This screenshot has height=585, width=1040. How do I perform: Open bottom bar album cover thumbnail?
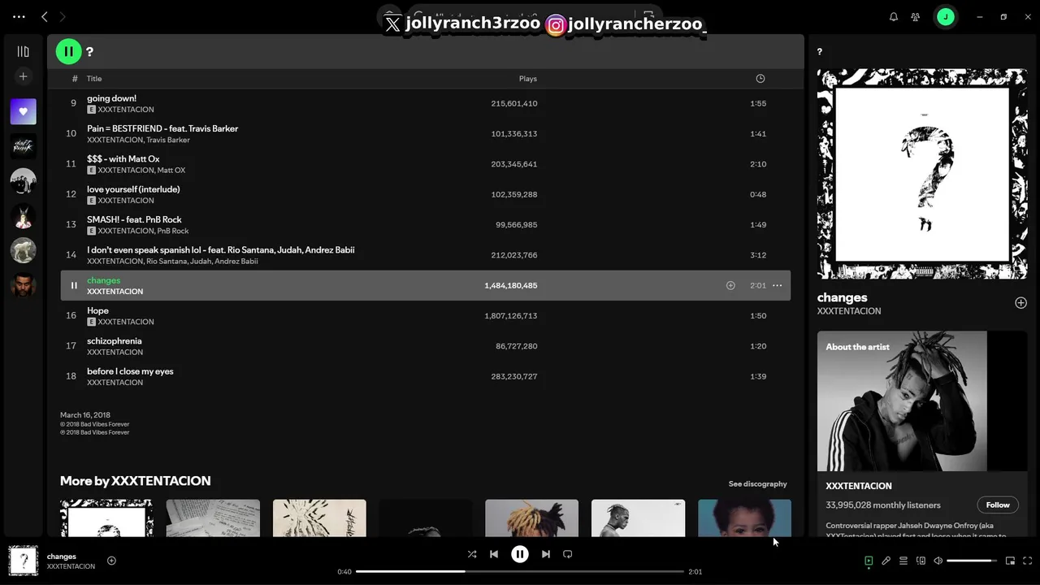click(x=23, y=561)
